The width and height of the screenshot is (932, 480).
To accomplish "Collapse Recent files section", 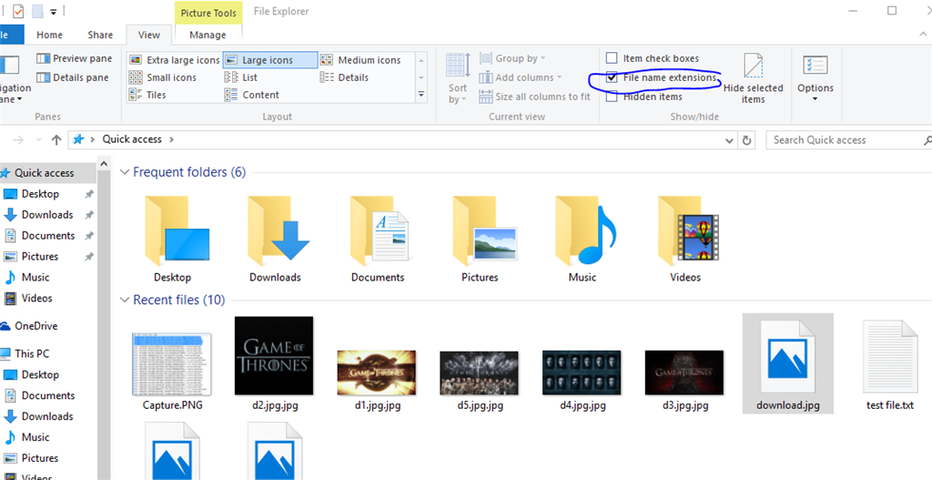I will [x=124, y=300].
